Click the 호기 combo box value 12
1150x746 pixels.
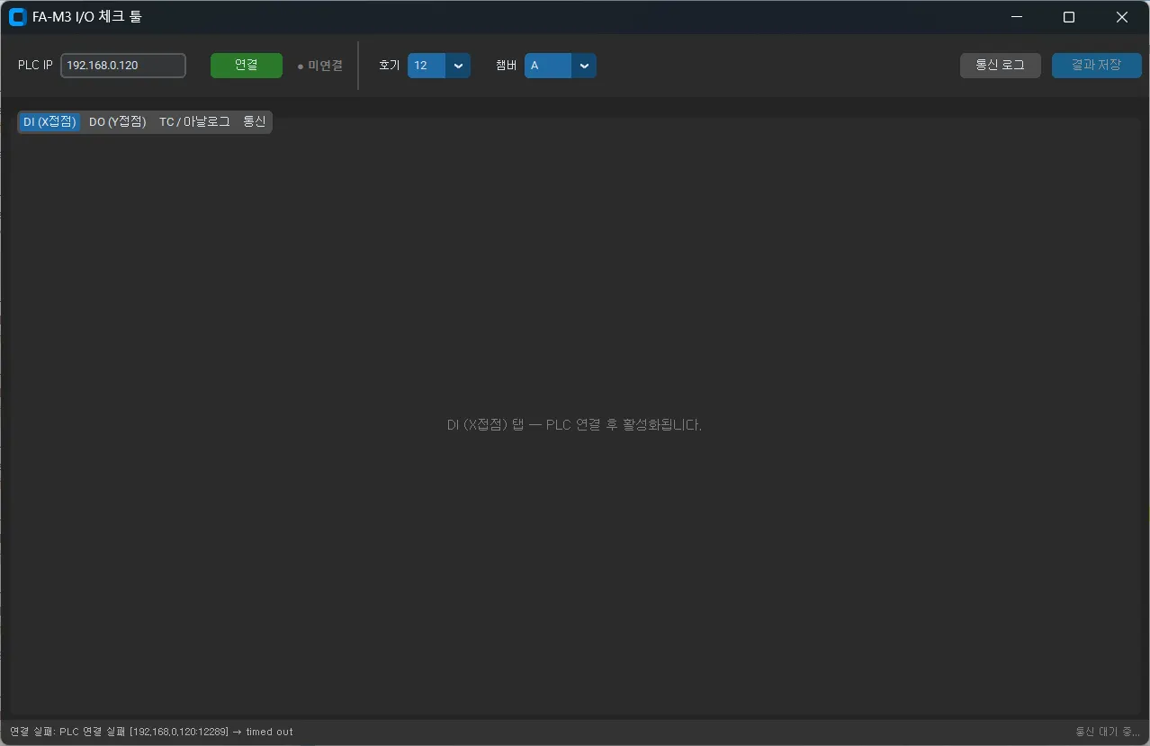[426, 66]
